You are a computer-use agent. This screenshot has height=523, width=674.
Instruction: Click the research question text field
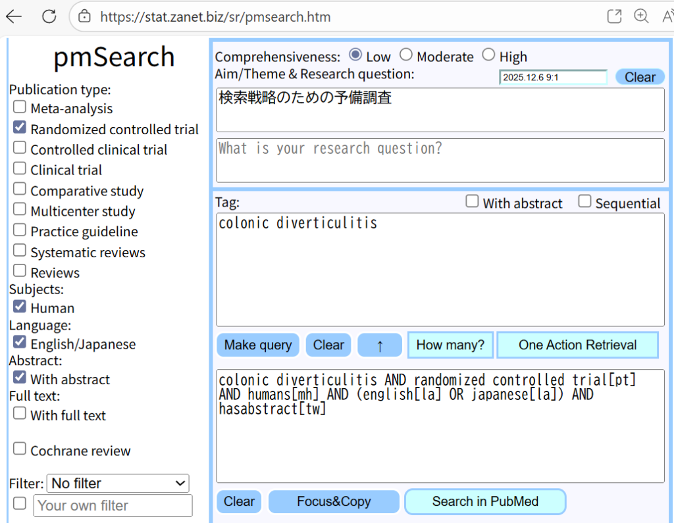pos(440,160)
